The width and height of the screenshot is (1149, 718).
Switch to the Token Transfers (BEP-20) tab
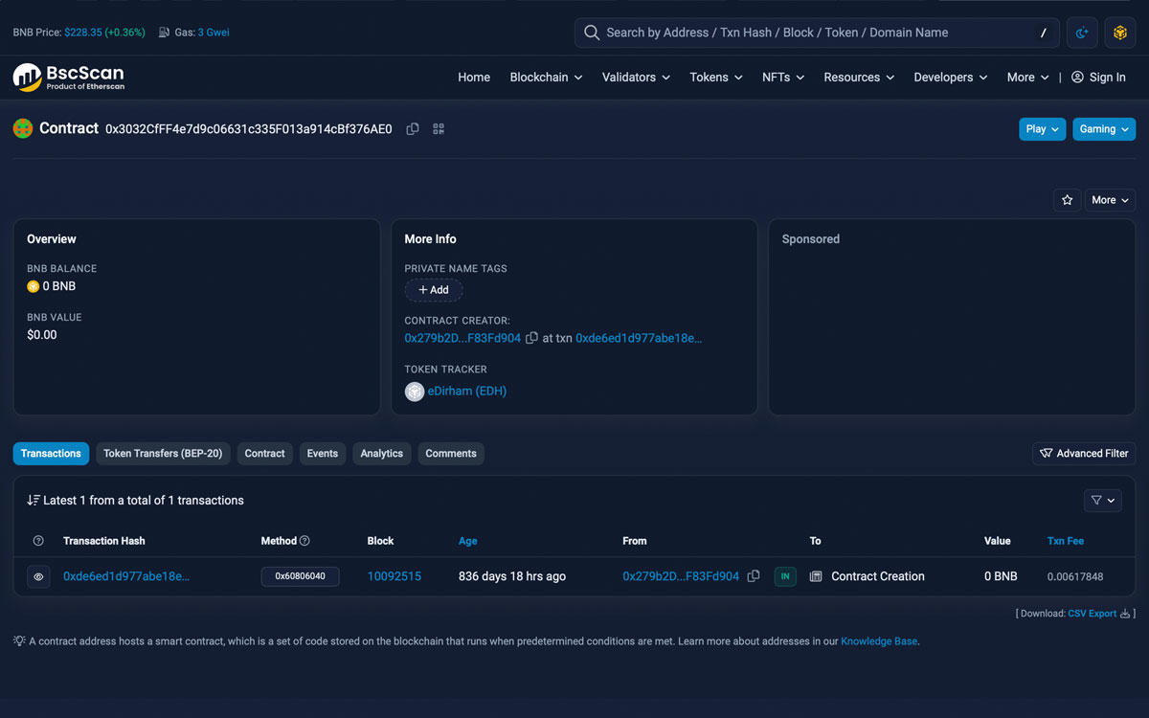coord(163,453)
